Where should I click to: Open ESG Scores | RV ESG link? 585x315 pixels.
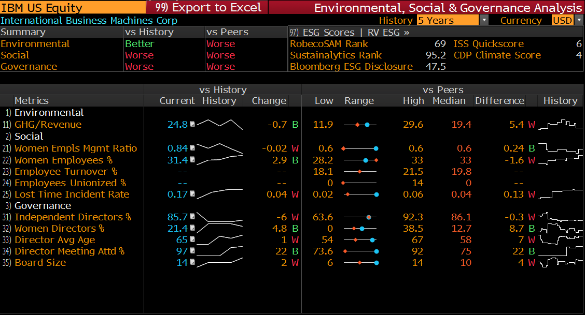tap(350, 33)
